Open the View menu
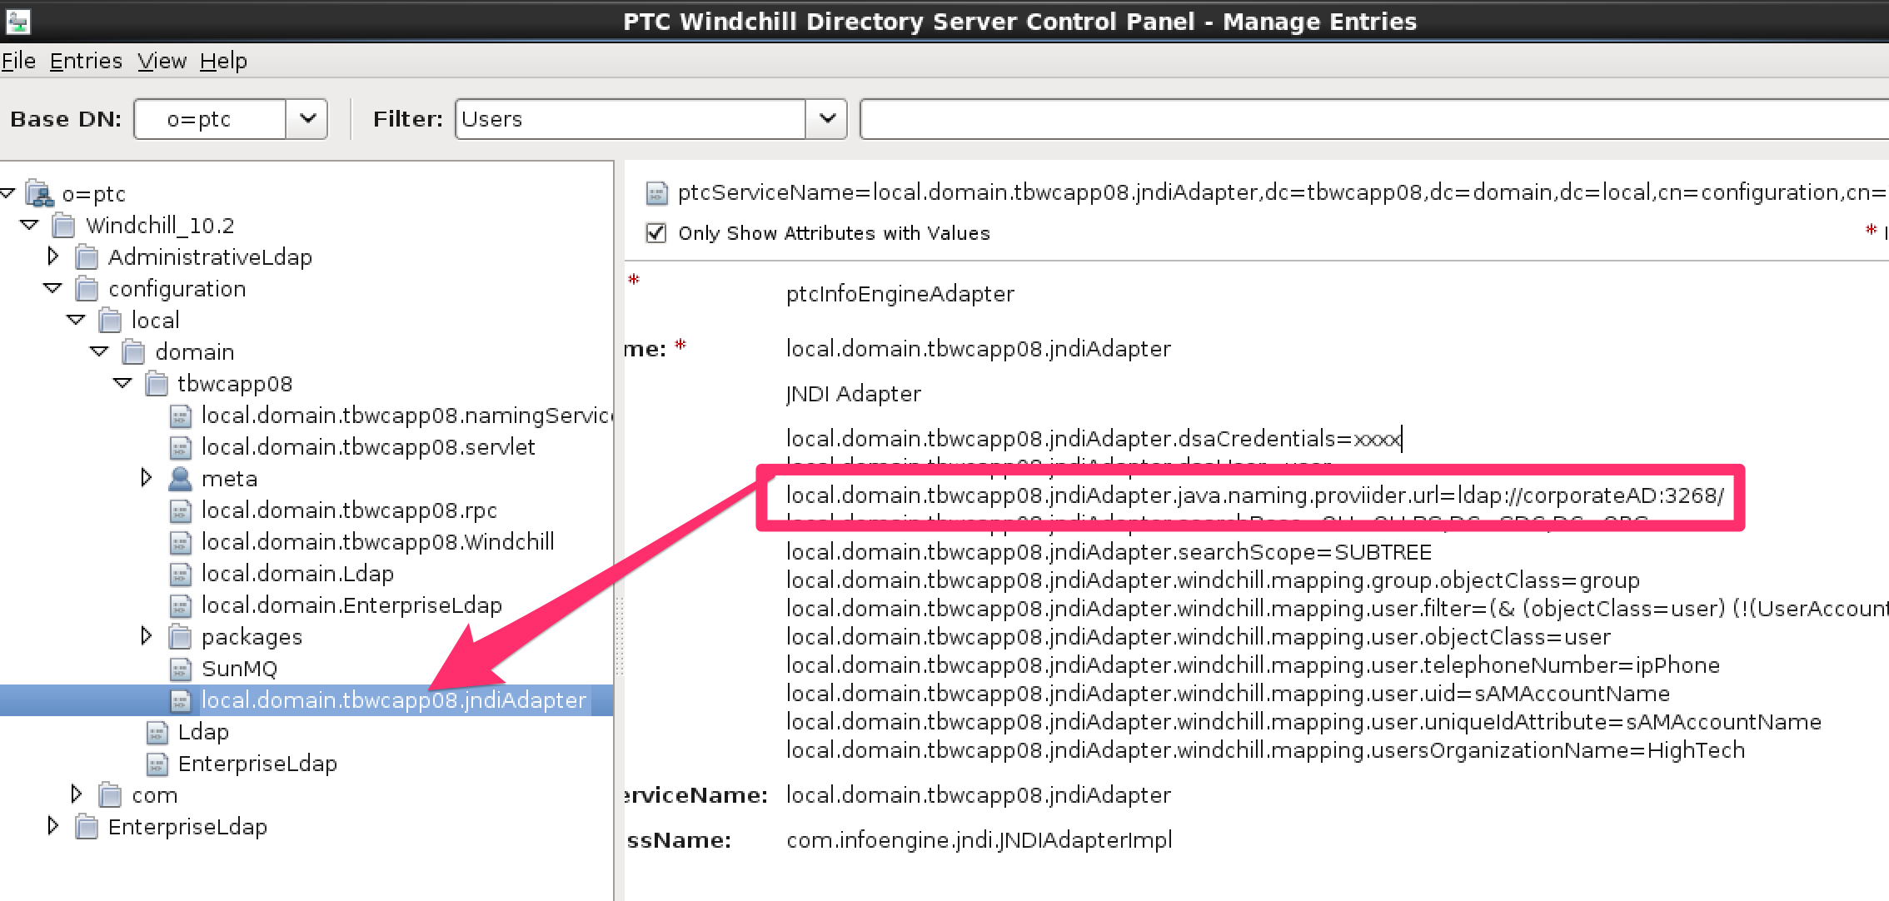The image size is (1889, 901). click(x=162, y=61)
